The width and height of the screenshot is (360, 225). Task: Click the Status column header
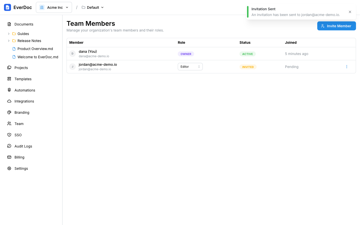[245, 42]
